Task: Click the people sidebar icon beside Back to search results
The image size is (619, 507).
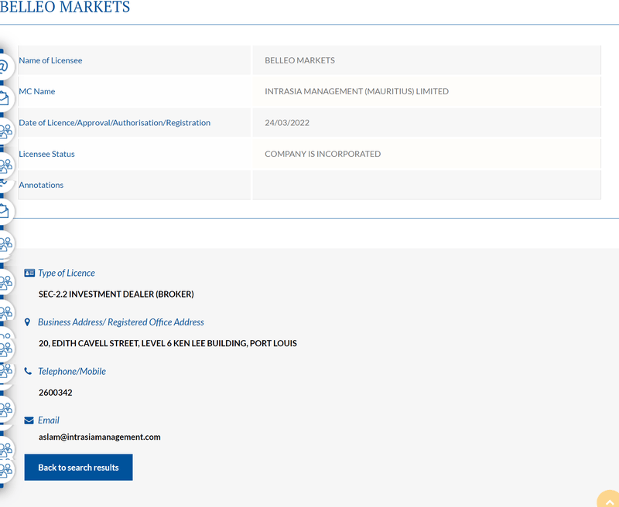Action: [5, 470]
